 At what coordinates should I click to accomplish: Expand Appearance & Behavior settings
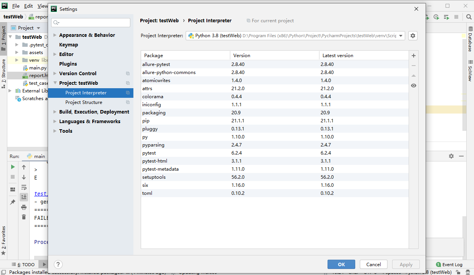[x=55, y=35]
